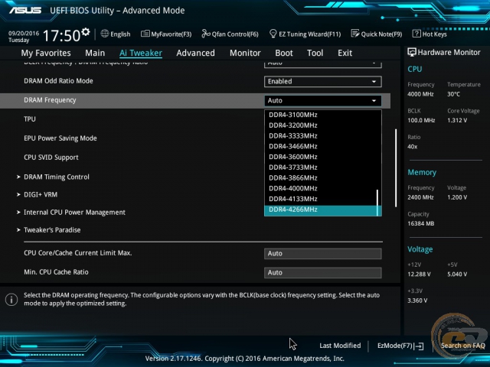Open Quick Note pencil icon
This screenshot has width=490, height=367.
click(355, 34)
